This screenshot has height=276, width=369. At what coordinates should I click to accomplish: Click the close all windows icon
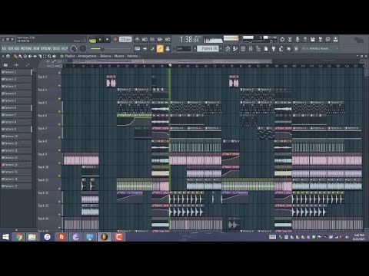(x=288, y=48)
